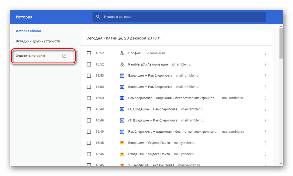Check the box for 16:50 'Рамблер/почта – надежная' entry
The image size is (293, 176).
[x=89, y=98]
